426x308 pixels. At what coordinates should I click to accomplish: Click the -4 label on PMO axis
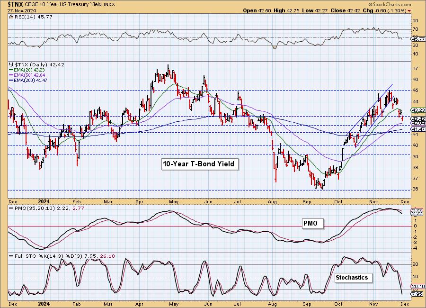coord(415,248)
